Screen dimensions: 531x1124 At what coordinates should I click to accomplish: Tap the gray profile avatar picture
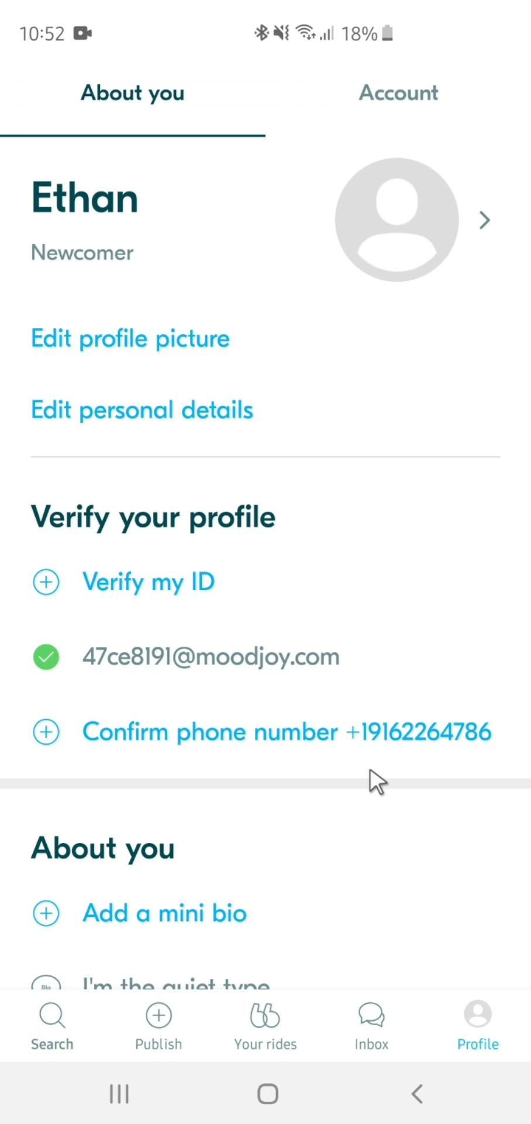397,220
